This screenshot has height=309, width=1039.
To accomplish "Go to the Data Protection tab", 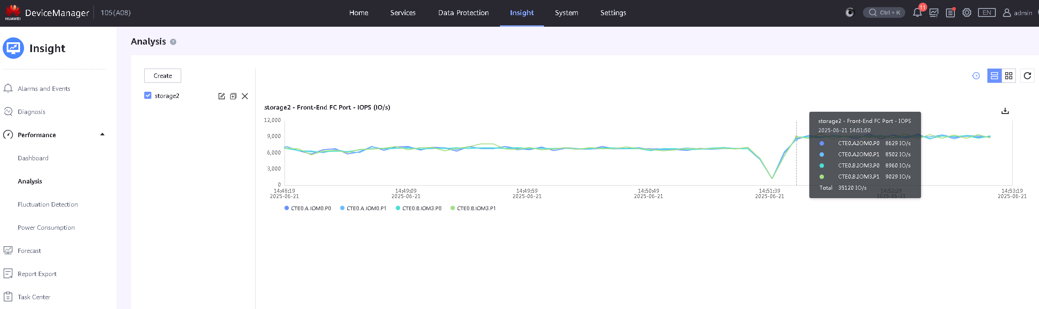I will click(x=463, y=13).
